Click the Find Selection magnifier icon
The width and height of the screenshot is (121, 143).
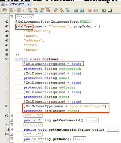[30, 10]
